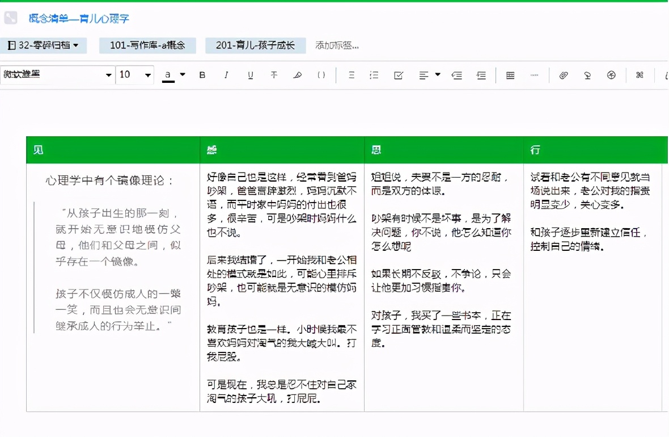The height and width of the screenshot is (437, 669).
Task: Click the insert table icon
Action: (x=510, y=75)
